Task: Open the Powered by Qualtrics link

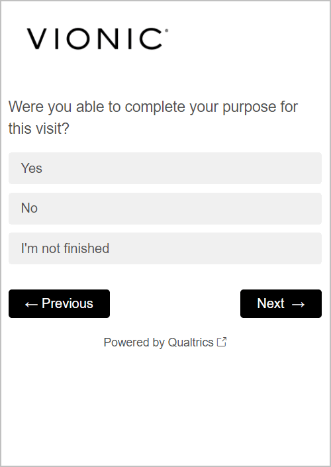Action: (x=165, y=342)
